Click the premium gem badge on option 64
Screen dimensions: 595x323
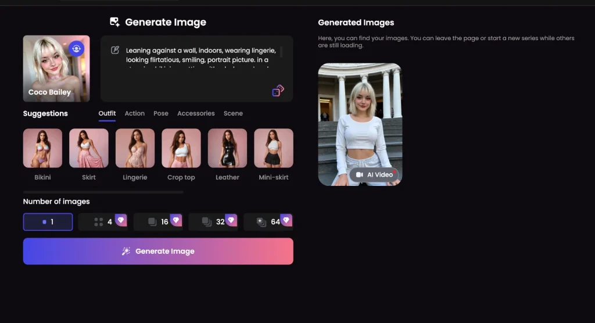pos(286,220)
